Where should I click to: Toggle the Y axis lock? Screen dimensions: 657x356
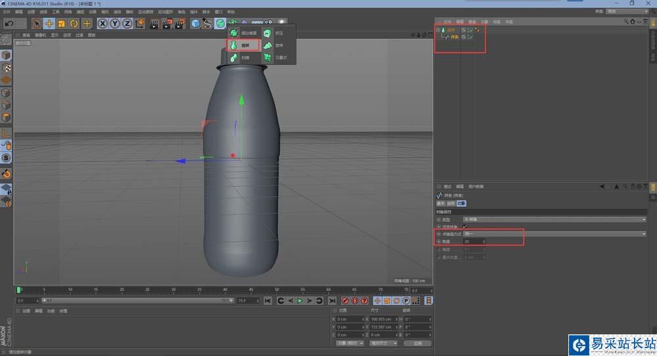coord(114,24)
